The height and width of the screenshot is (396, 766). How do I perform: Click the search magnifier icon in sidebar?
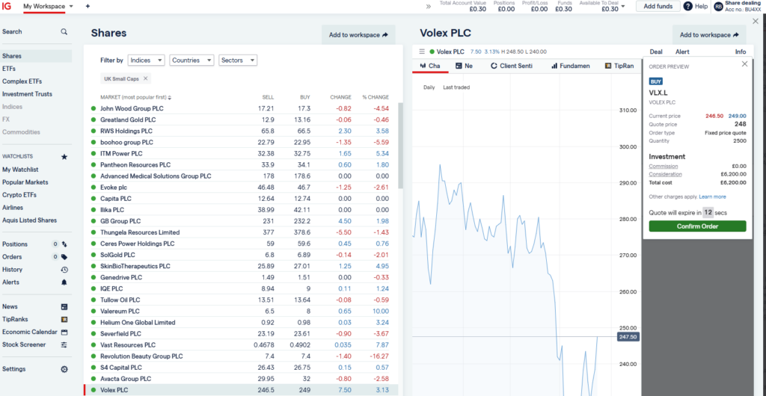click(x=64, y=31)
